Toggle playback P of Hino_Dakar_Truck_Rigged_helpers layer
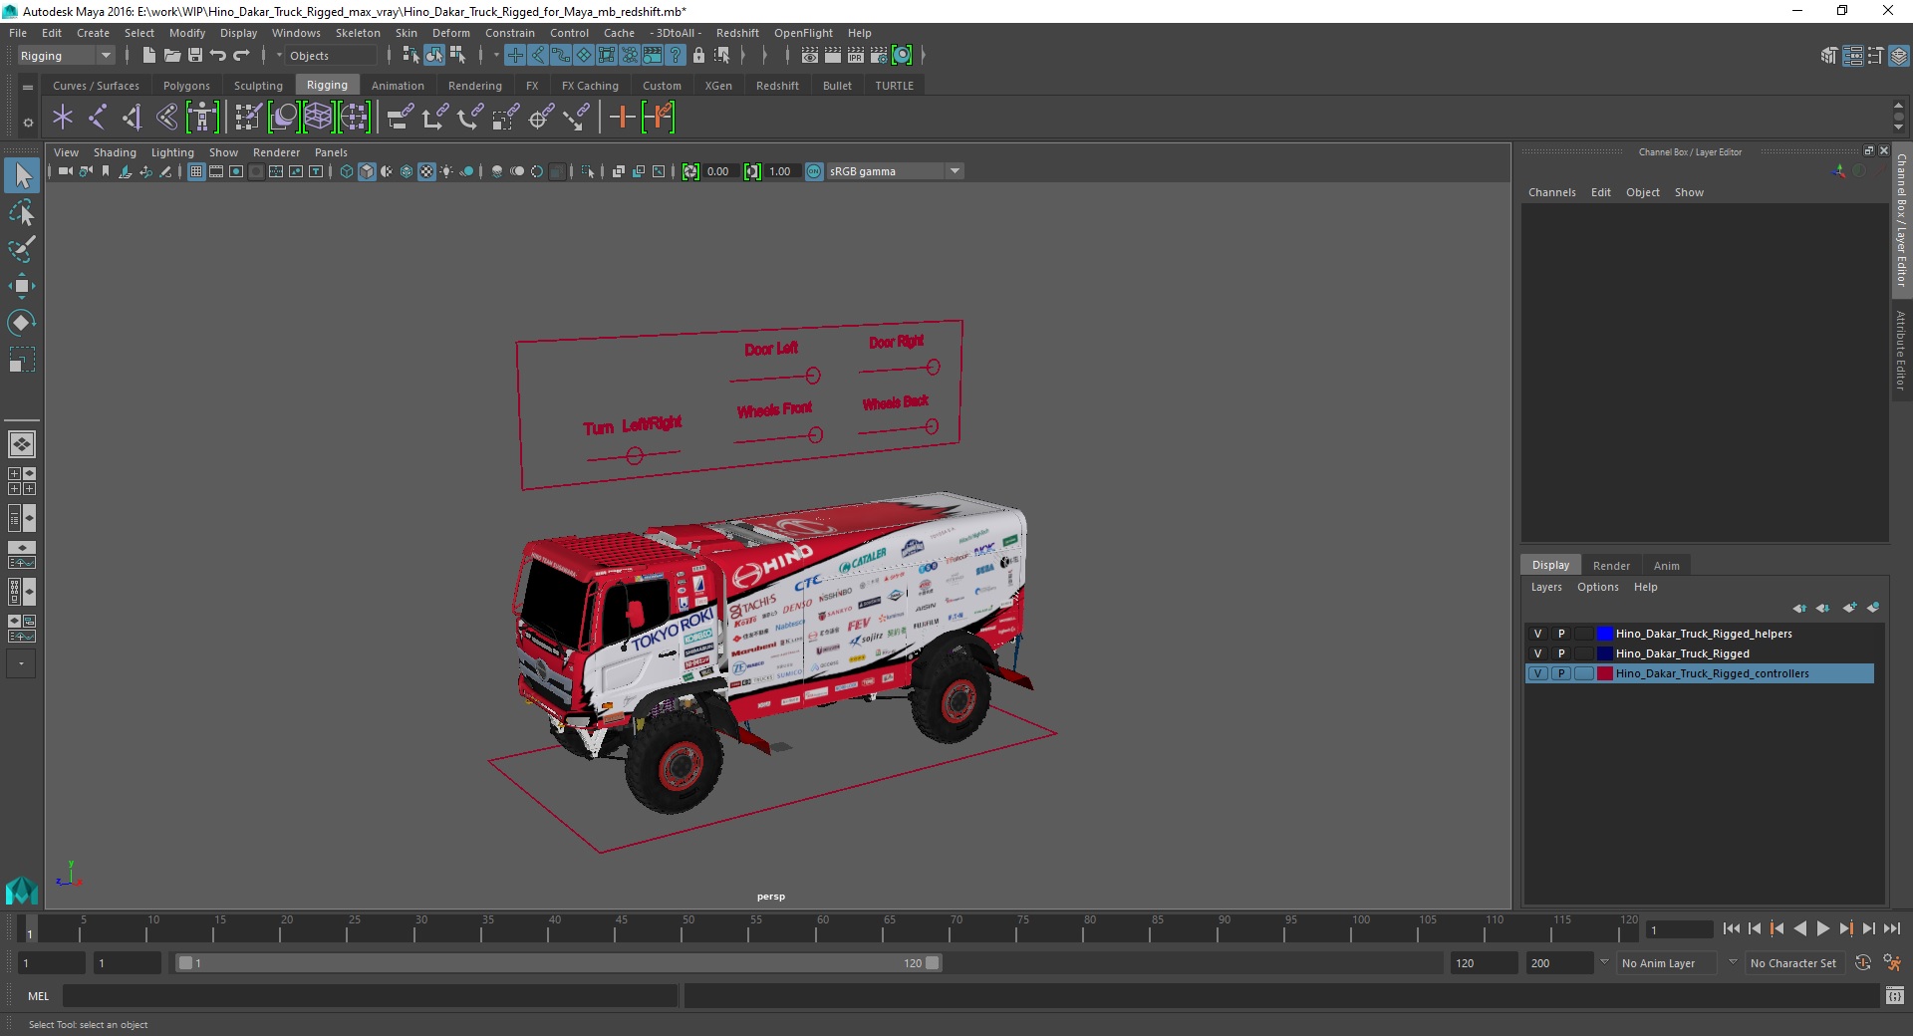Image resolution: width=1913 pixels, height=1036 pixels. 1561,634
